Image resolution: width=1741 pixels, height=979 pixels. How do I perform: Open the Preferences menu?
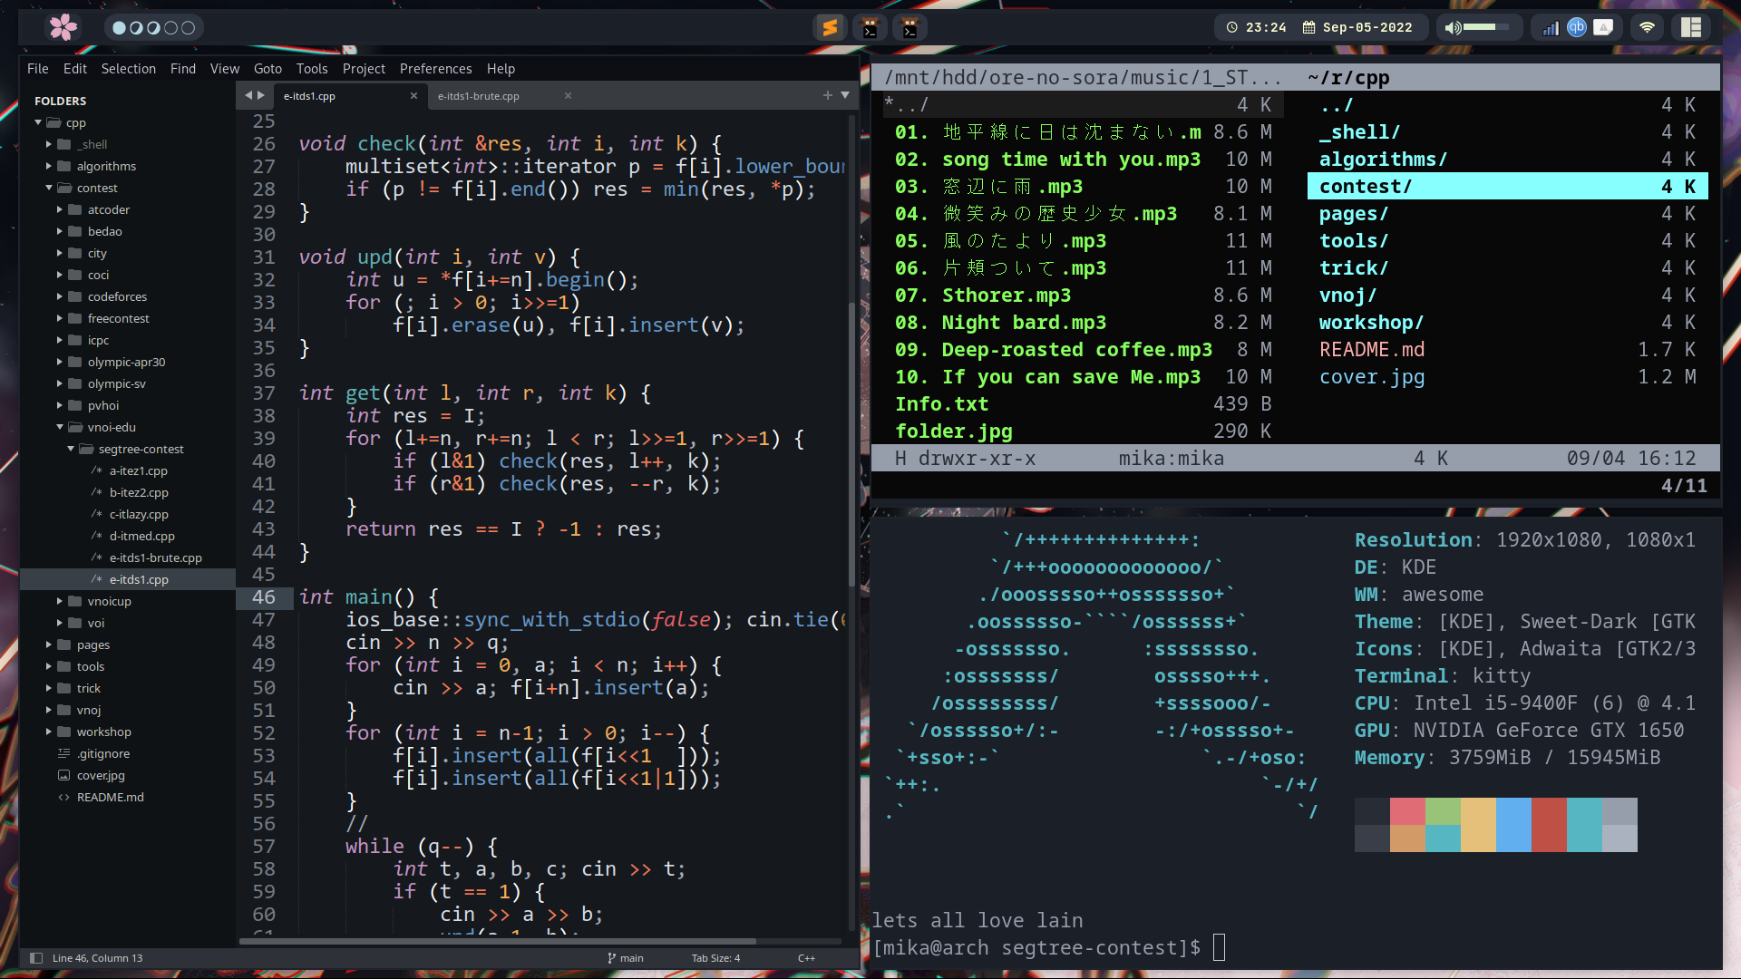[435, 69]
